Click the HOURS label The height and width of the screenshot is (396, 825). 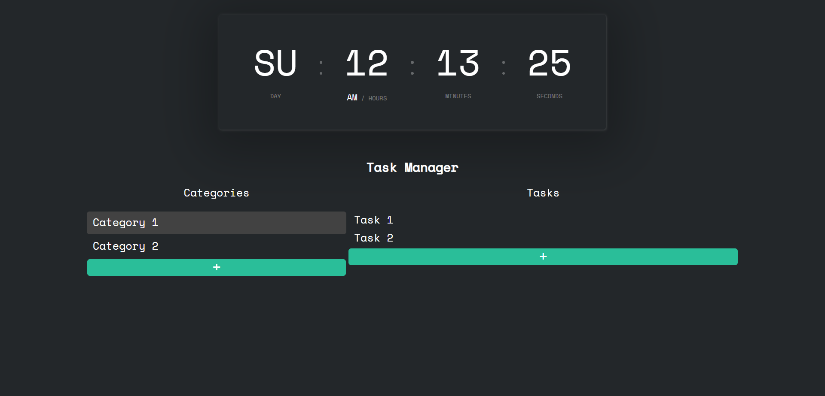click(x=378, y=98)
